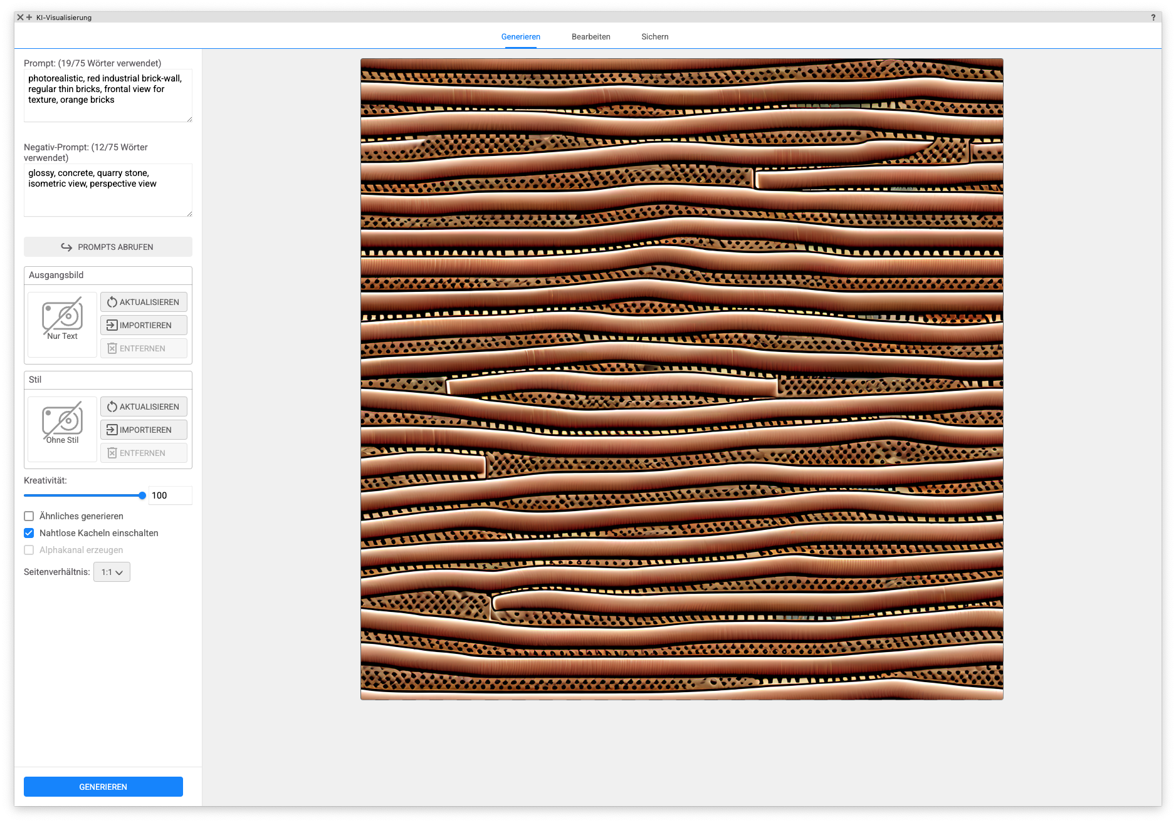Switch to the Bearbeiten tab
Image resolution: width=1176 pixels, height=823 pixels.
point(591,37)
